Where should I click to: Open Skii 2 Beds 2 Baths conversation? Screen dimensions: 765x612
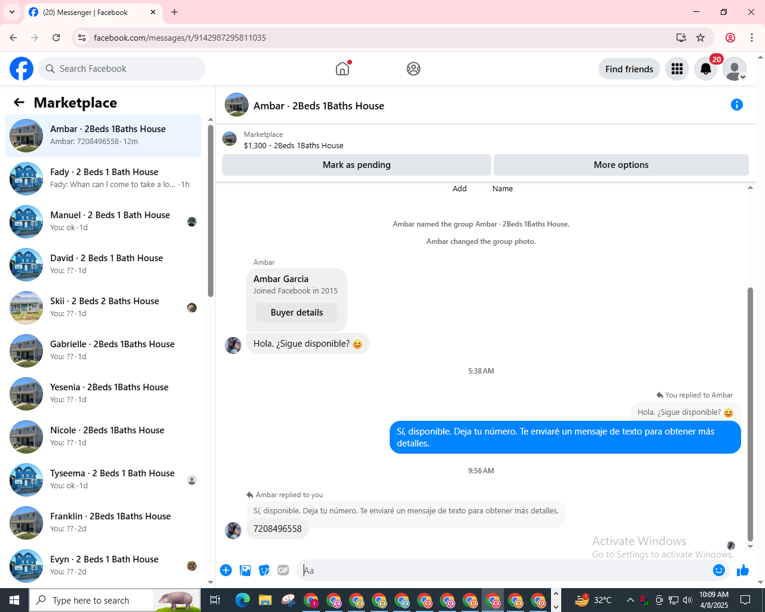coord(103,308)
